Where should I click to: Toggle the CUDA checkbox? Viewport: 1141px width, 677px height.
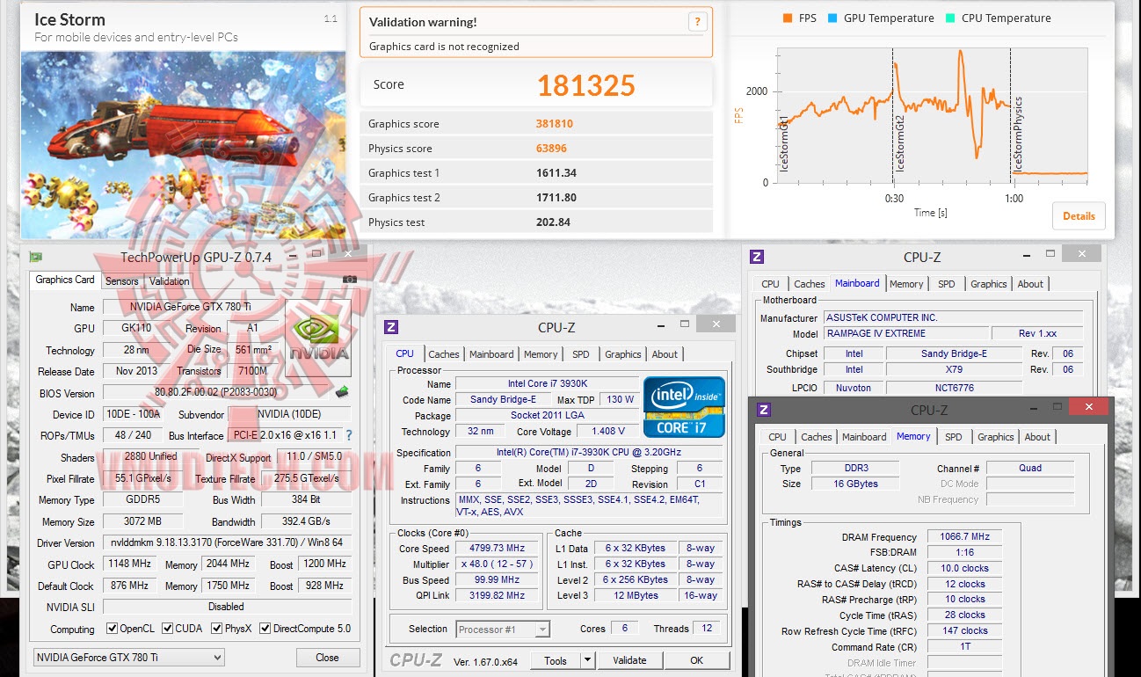click(169, 629)
